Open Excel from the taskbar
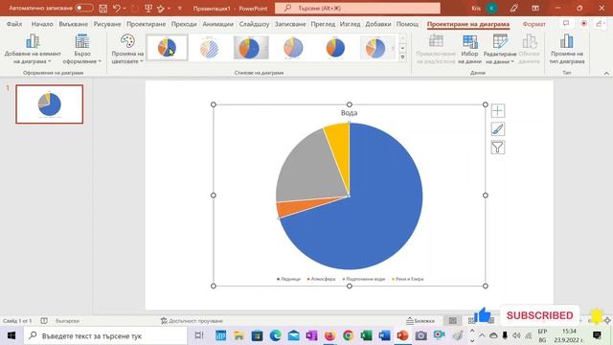 (366, 335)
